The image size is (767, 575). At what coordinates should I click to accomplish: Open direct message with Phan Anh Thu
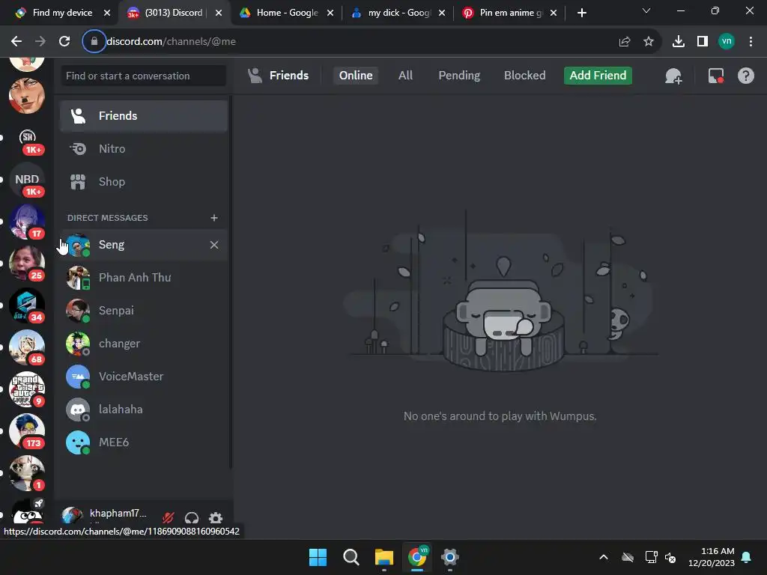click(143, 278)
